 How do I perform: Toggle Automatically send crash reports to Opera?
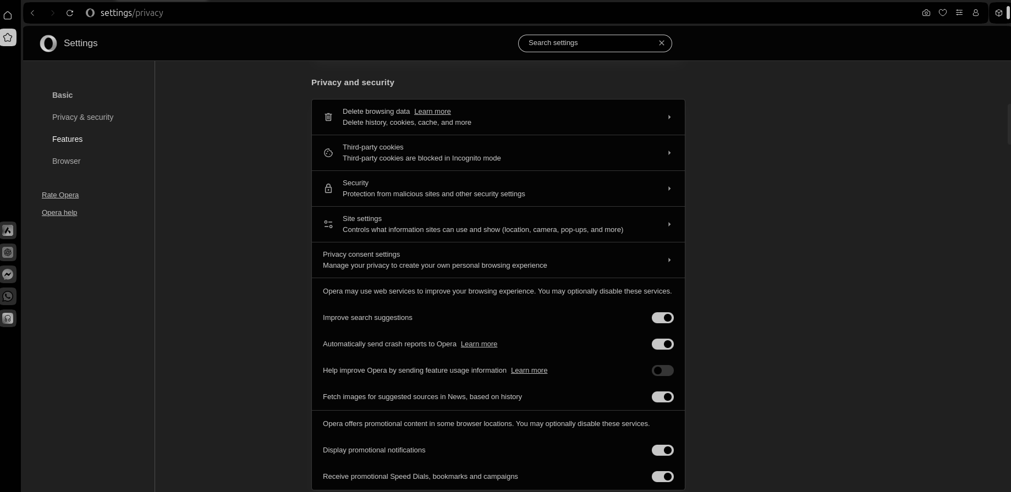click(663, 344)
